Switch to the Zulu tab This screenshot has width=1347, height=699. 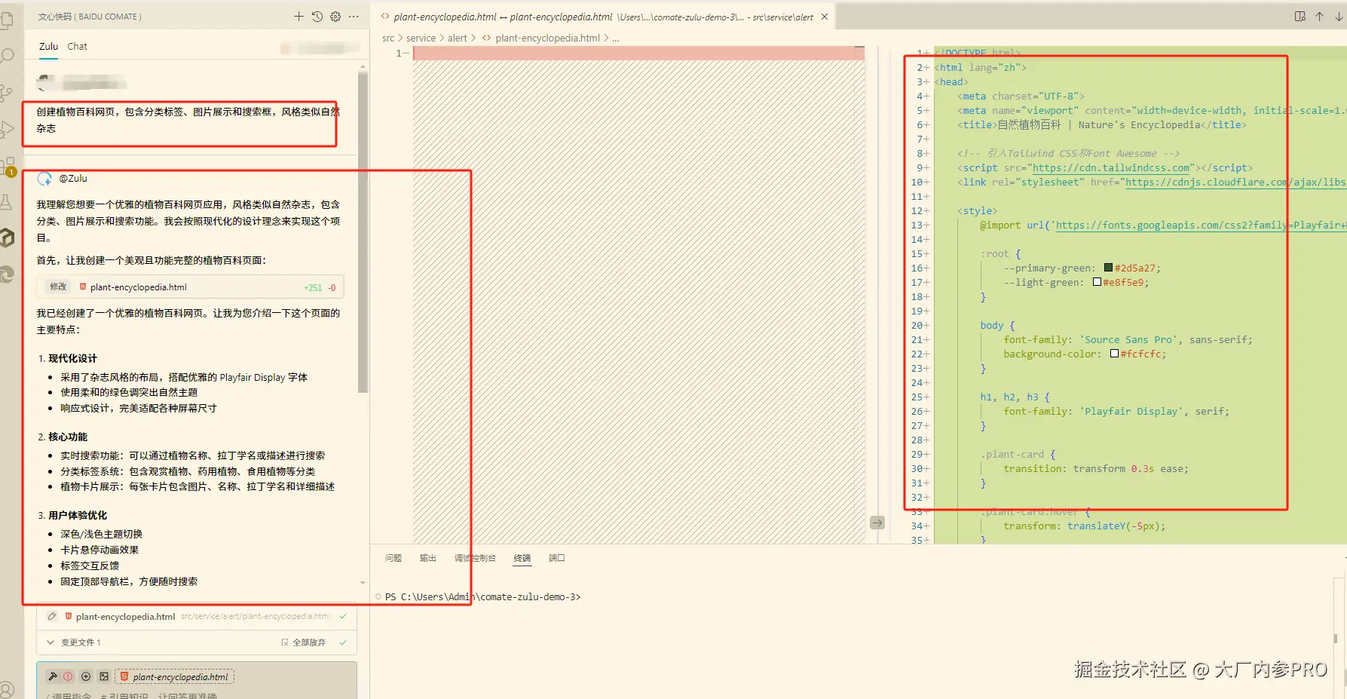tap(48, 47)
